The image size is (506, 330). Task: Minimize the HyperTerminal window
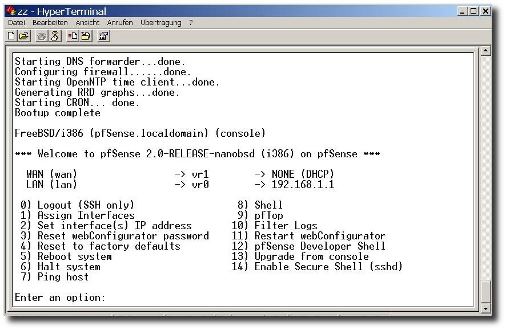(x=463, y=11)
